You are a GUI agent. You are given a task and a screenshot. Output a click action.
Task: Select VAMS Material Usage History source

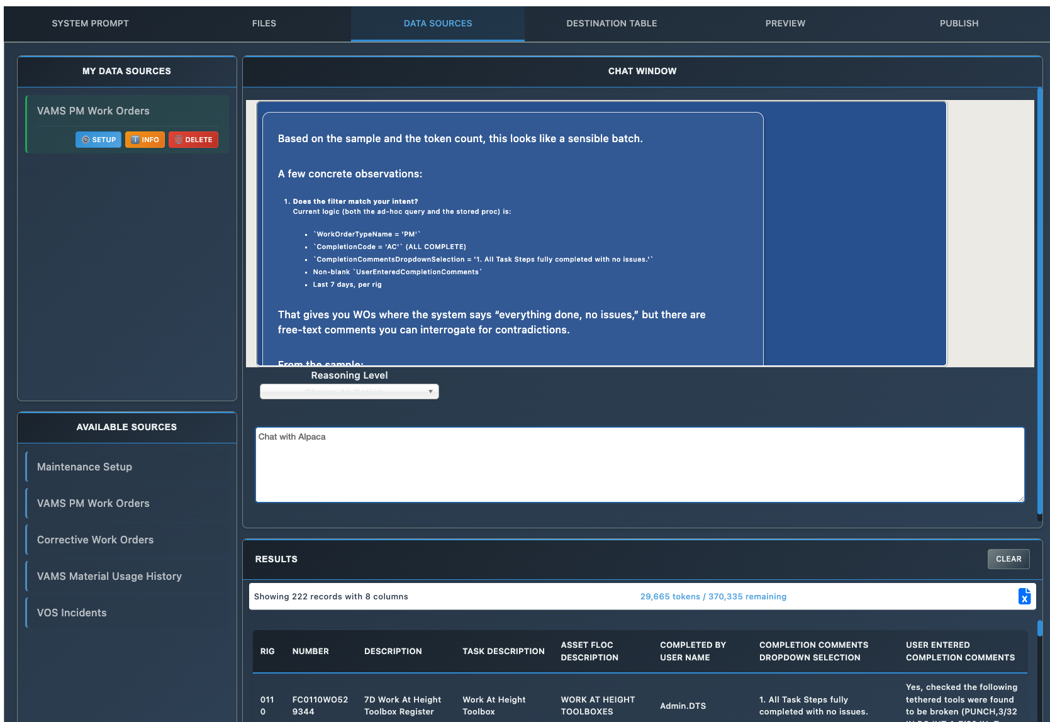[109, 576]
